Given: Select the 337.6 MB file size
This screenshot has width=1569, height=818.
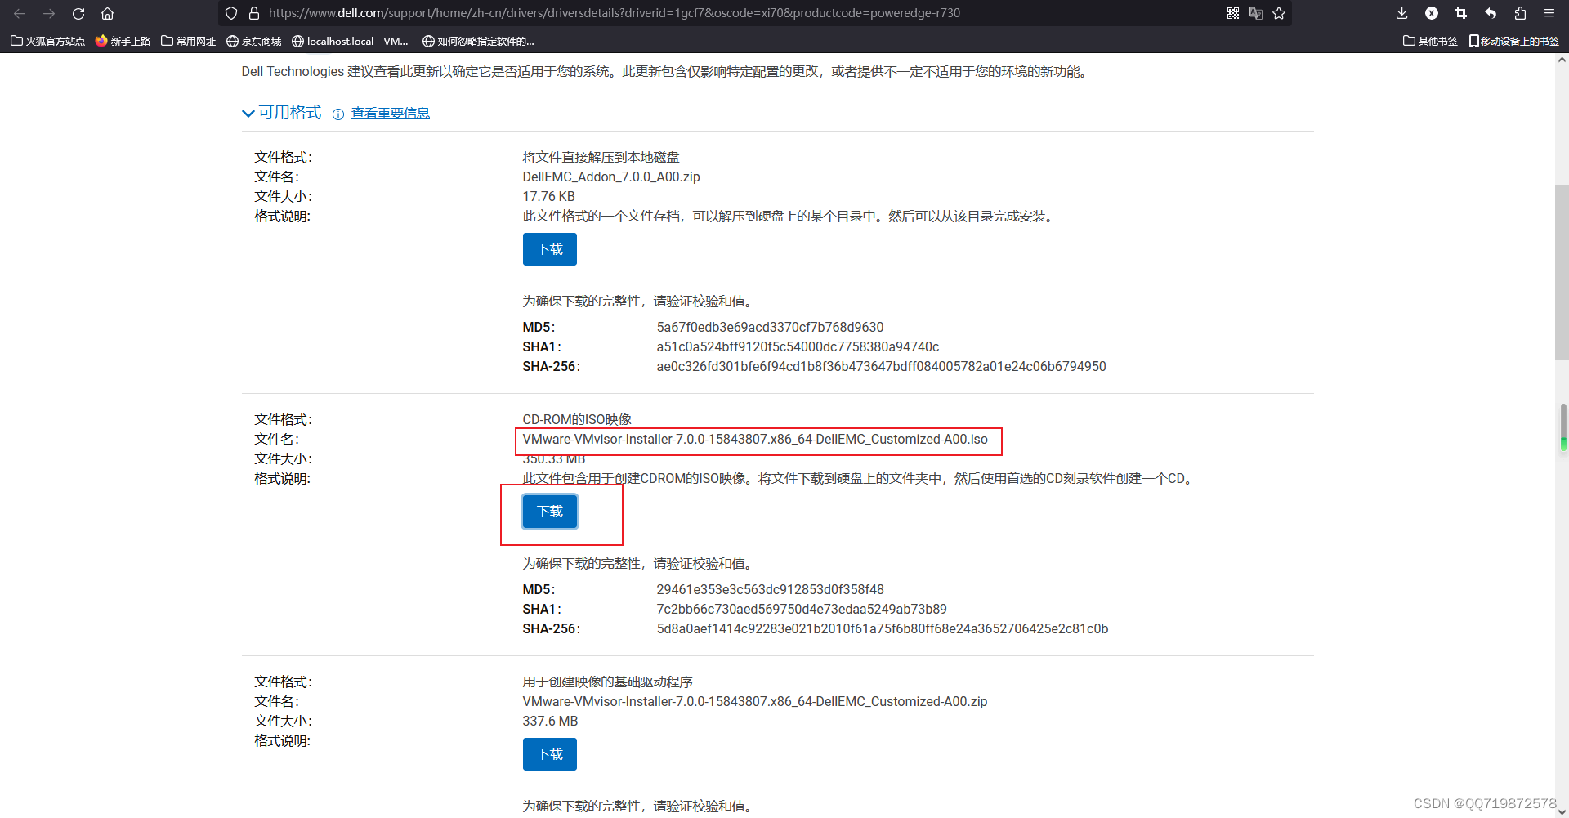Looking at the screenshot, I should (x=551, y=721).
